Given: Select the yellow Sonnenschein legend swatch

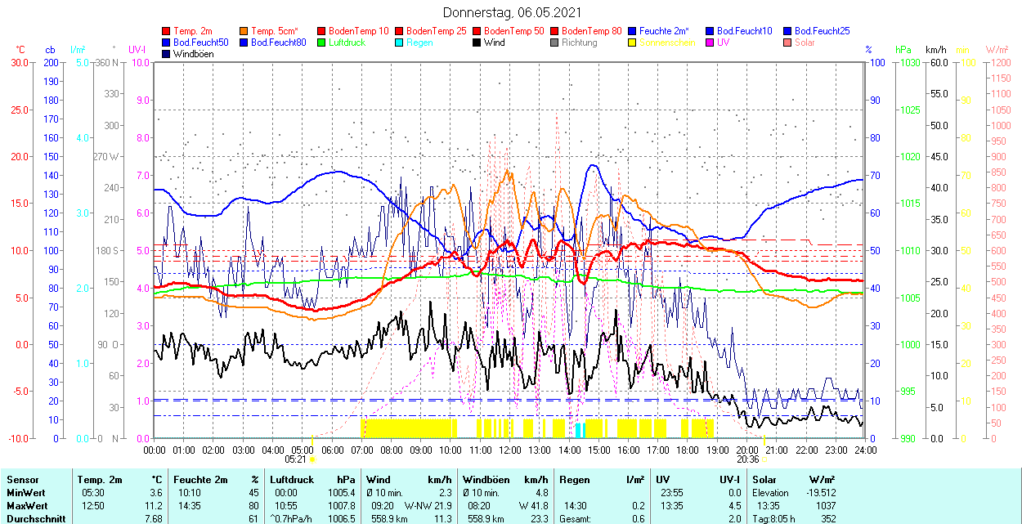Looking at the screenshot, I should tap(633, 43).
